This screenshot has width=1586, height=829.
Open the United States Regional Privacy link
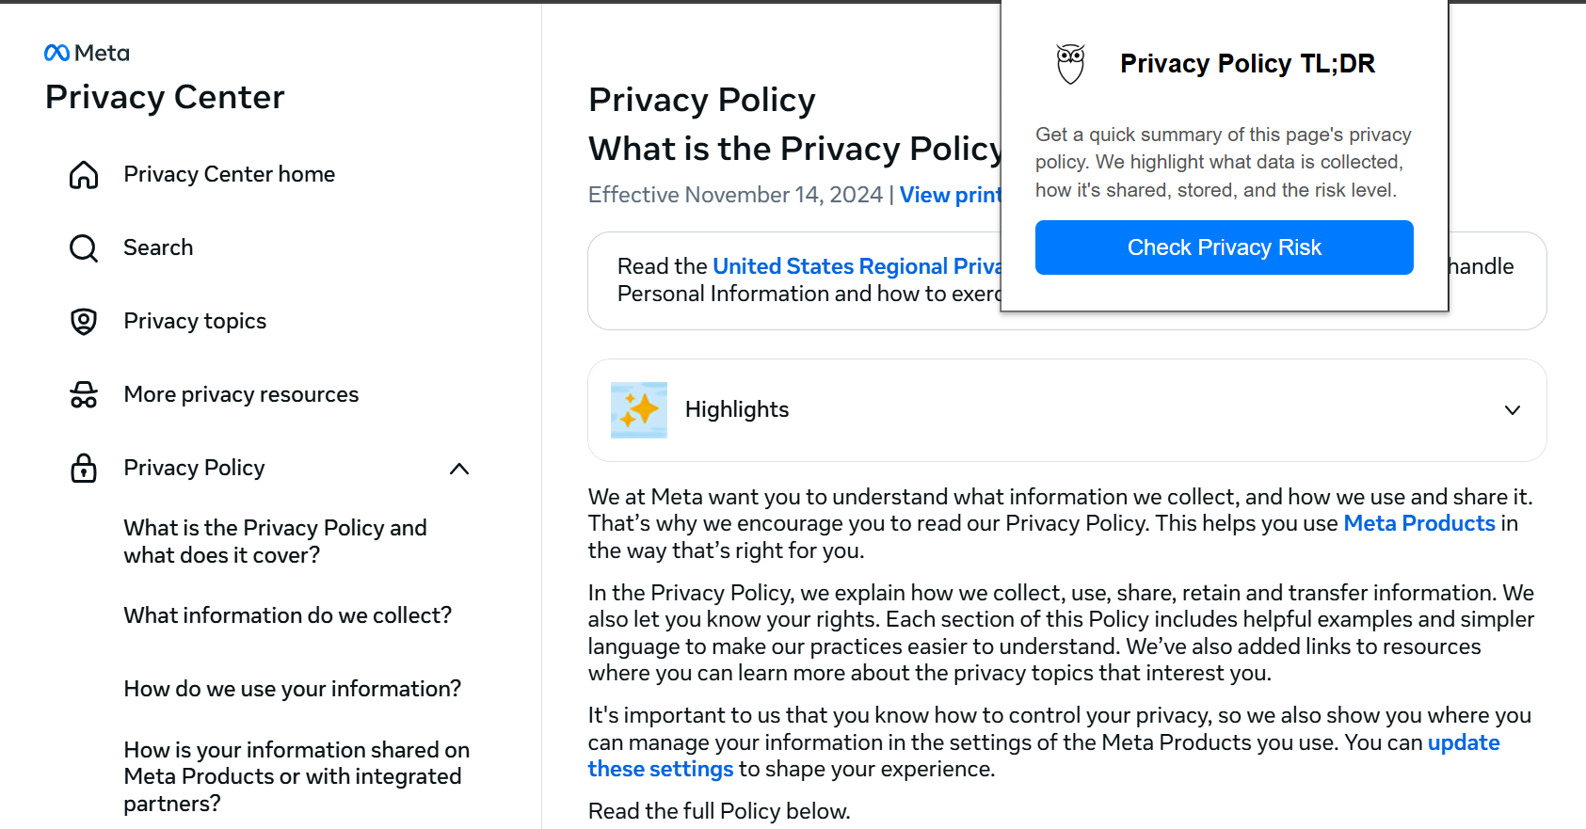click(856, 267)
